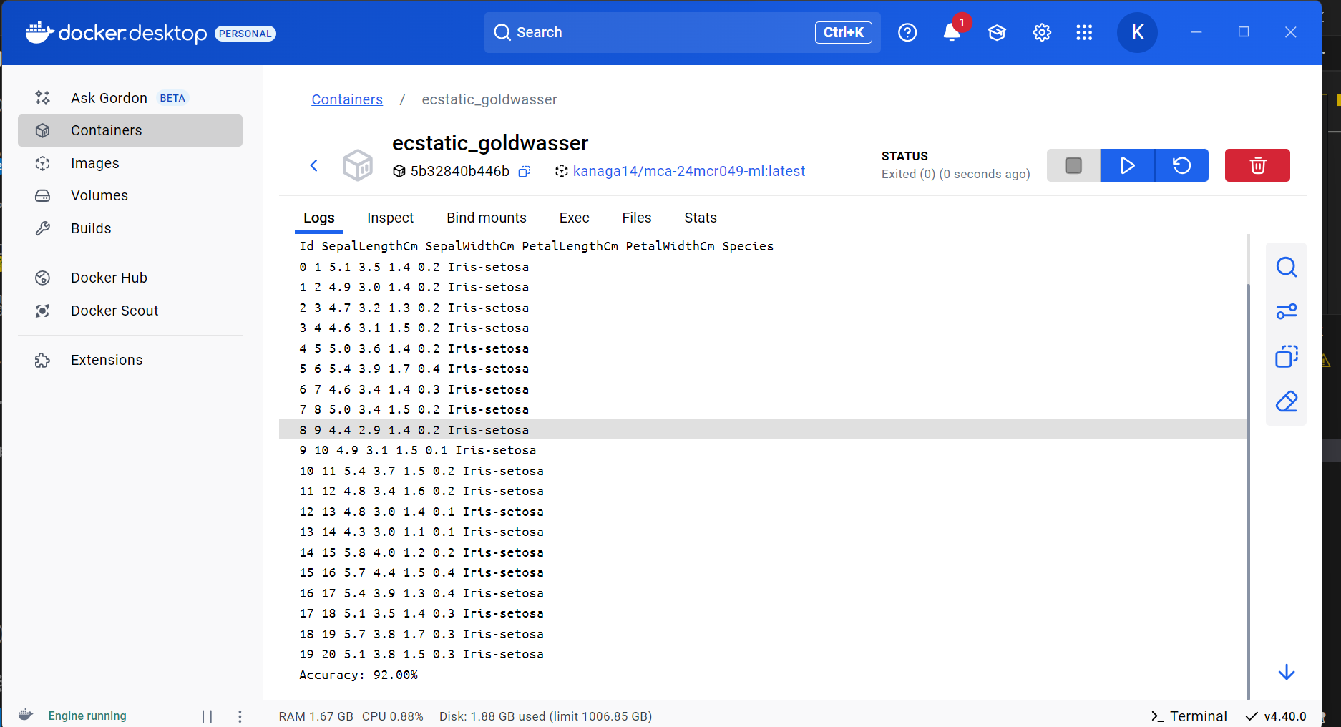The height and width of the screenshot is (727, 1341).
Task: Open the Stats tab
Action: (701, 218)
